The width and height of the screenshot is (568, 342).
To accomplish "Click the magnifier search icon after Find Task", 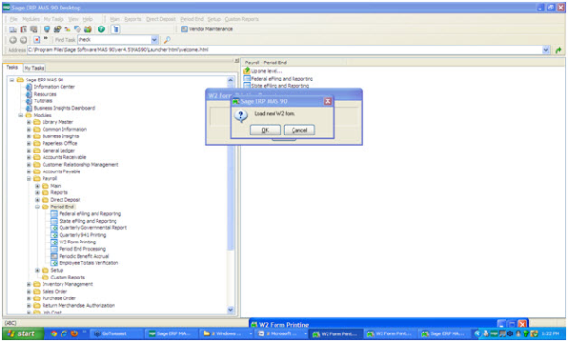I will pyautogui.click(x=167, y=40).
